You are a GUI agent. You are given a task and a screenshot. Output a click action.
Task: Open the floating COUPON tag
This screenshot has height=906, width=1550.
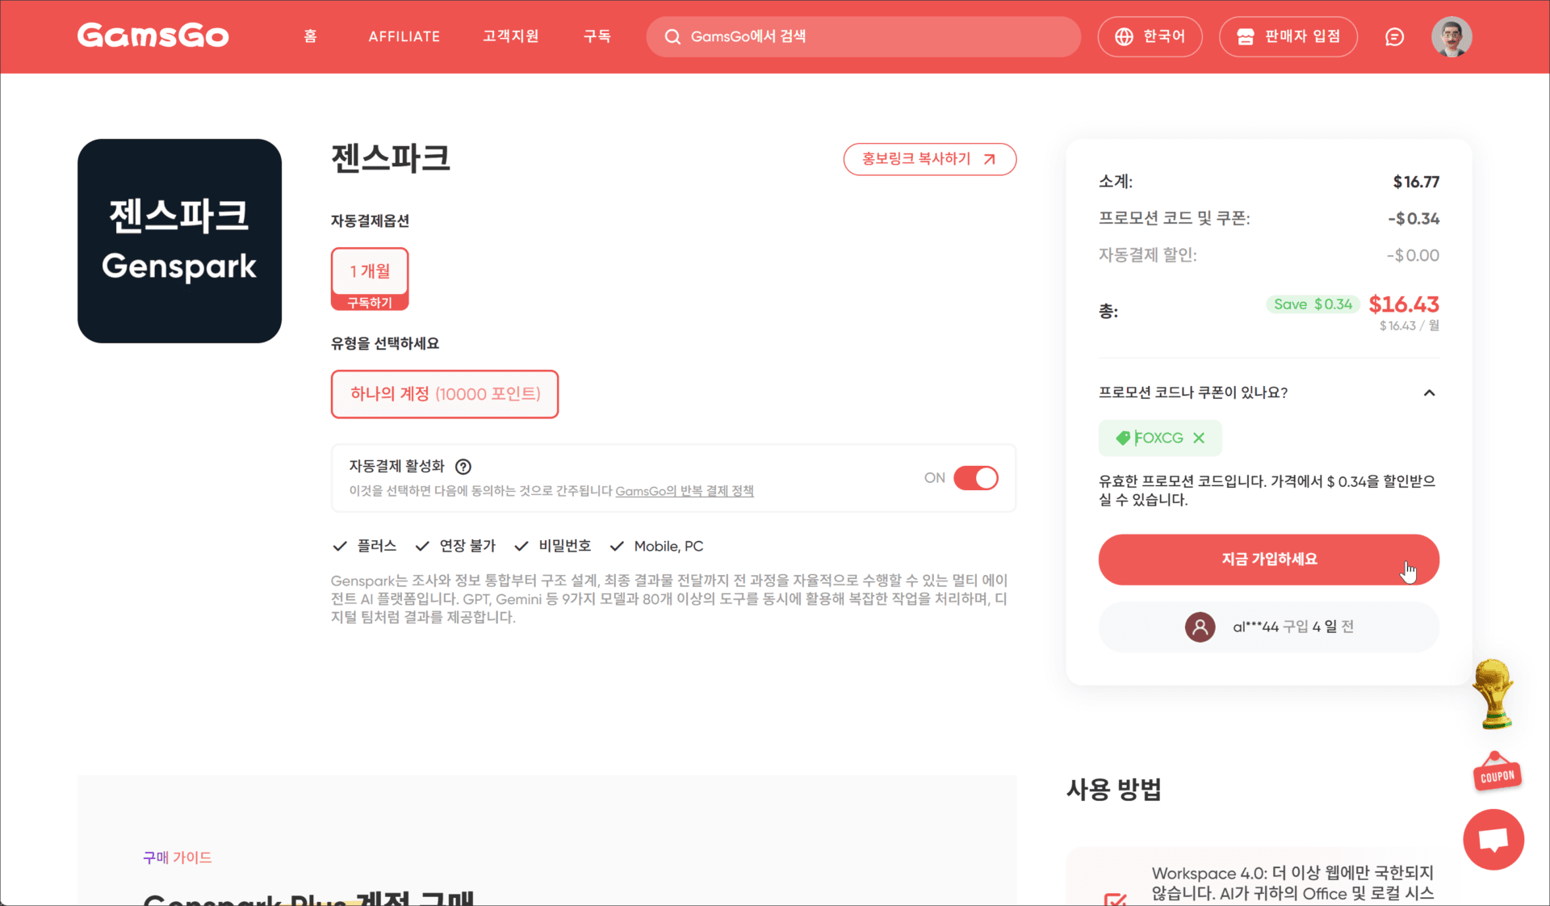tap(1497, 773)
